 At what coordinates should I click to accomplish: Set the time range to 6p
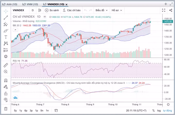[x=26, y=111]
